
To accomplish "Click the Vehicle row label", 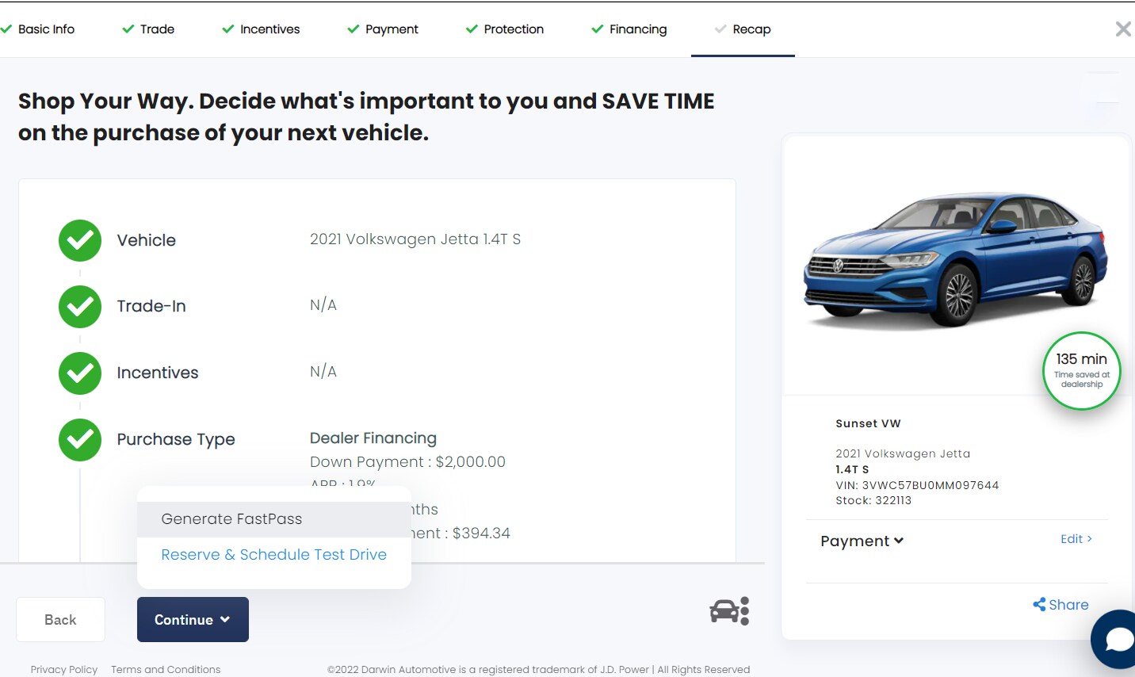I will tap(147, 240).
